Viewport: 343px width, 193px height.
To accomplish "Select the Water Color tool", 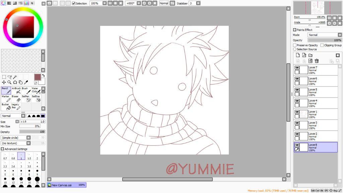I will [x=36, y=90].
